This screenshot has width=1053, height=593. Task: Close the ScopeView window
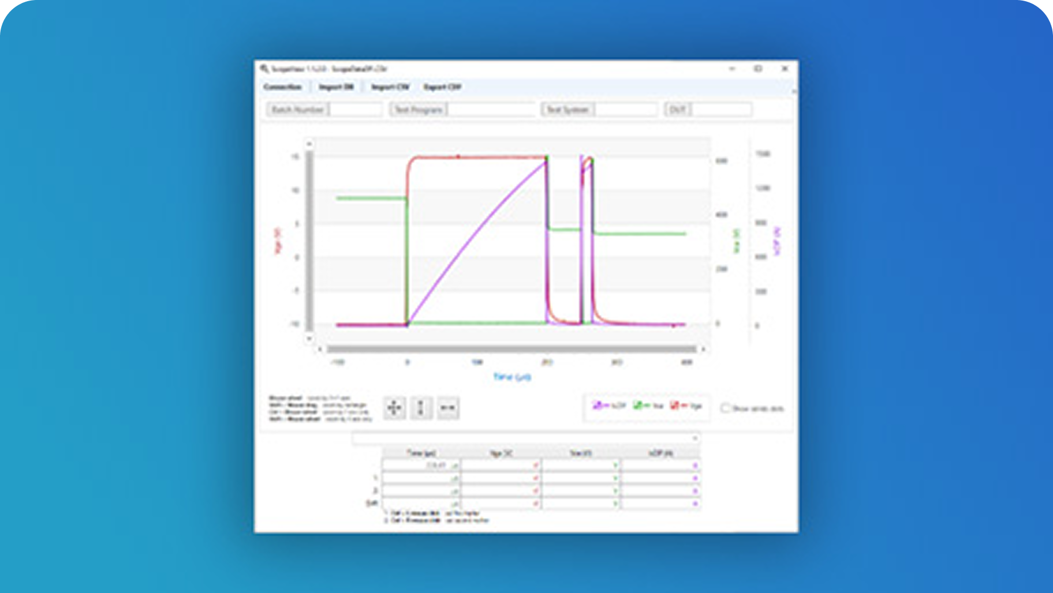point(785,69)
